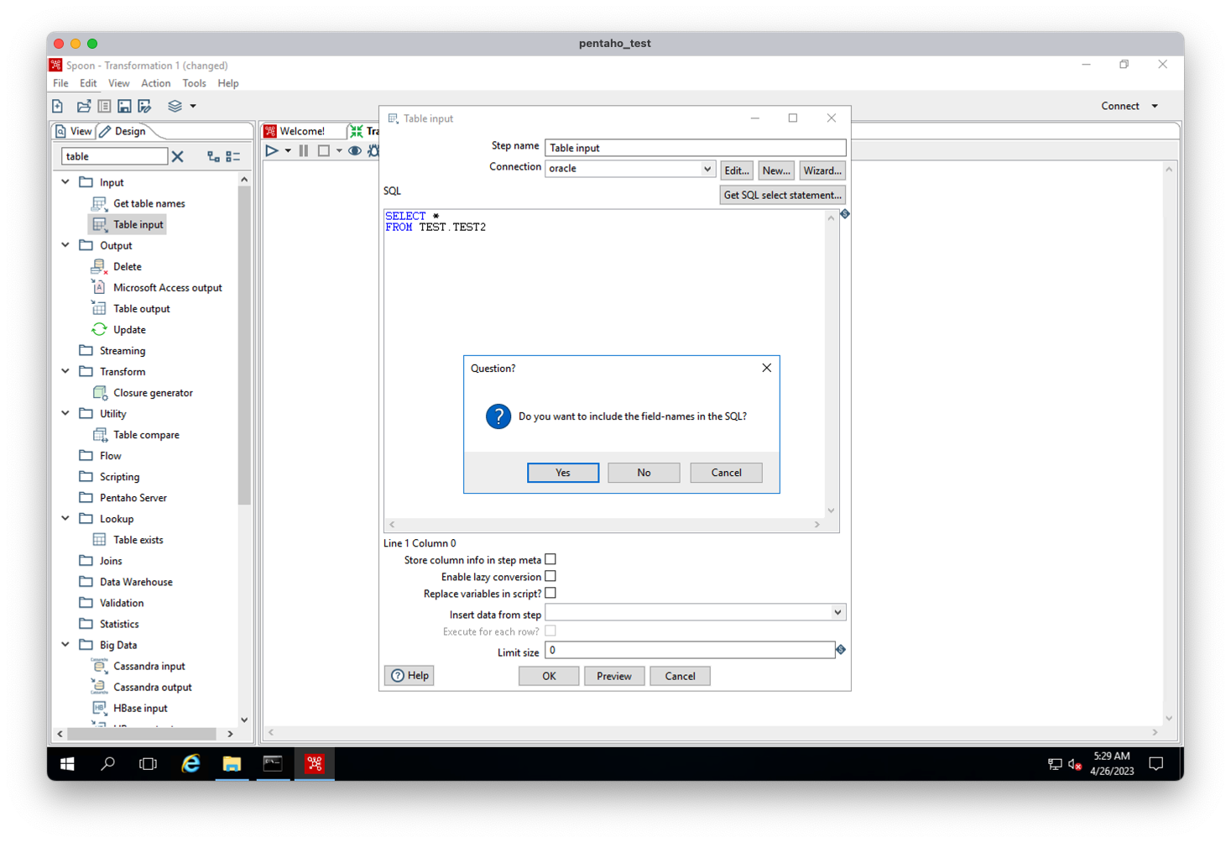Open the Connect dropdown arrow
This screenshot has width=1231, height=843.
tap(1155, 107)
